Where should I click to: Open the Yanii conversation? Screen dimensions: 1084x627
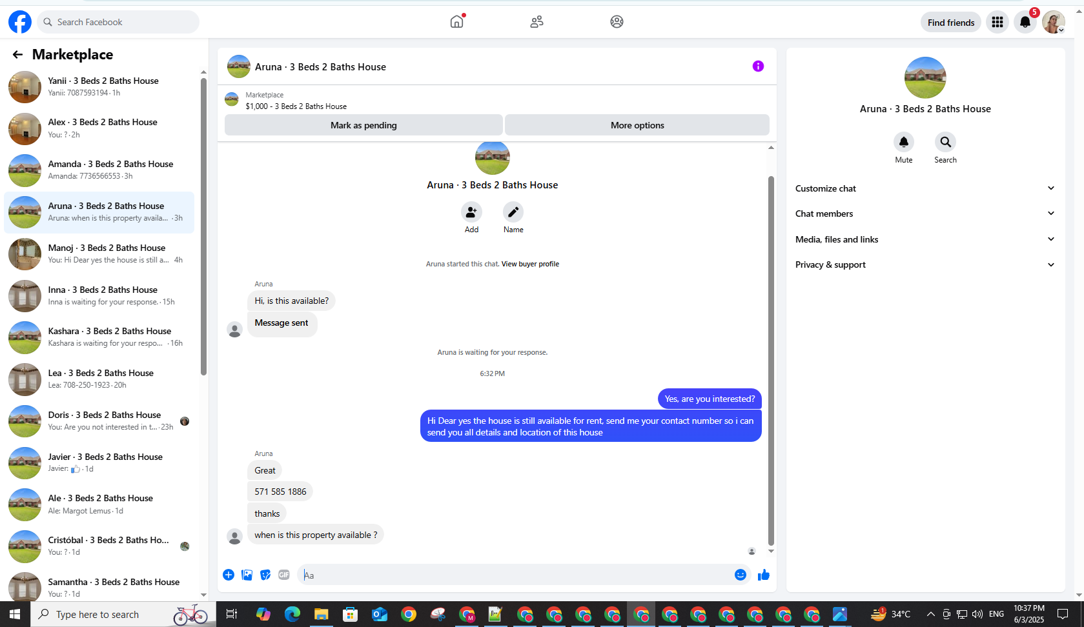99,87
